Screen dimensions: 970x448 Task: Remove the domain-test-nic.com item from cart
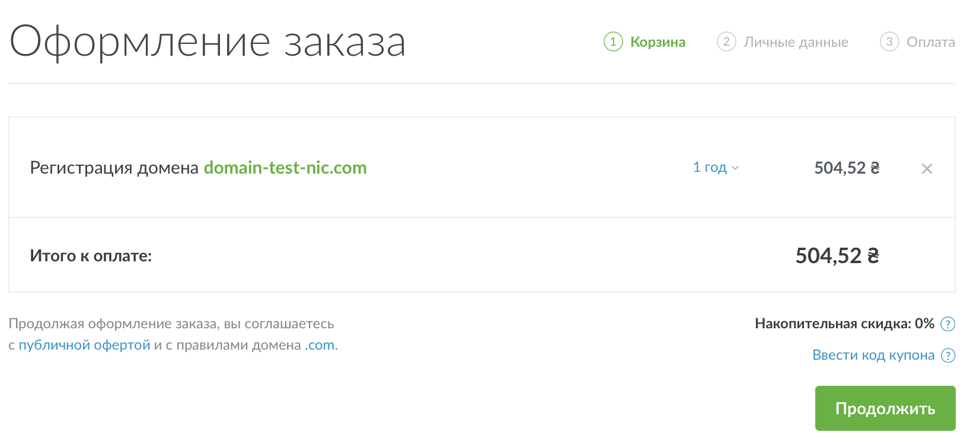[927, 169]
